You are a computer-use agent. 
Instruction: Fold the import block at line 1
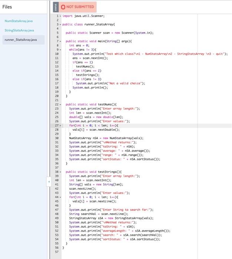coord(60,16)
